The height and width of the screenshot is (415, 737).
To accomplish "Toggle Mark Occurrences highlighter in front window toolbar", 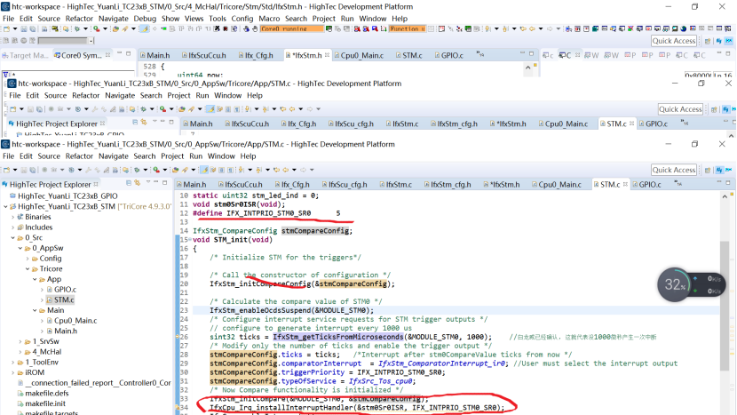I will coord(204,170).
